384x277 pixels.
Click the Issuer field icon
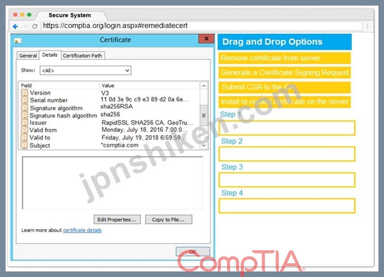(x=24, y=122)
